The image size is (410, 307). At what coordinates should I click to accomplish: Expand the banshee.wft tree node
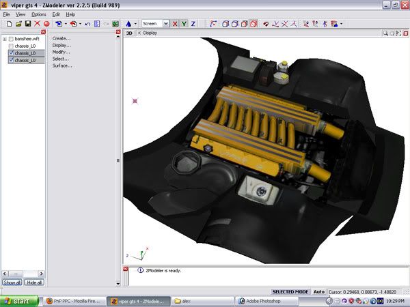click(5, 39)
